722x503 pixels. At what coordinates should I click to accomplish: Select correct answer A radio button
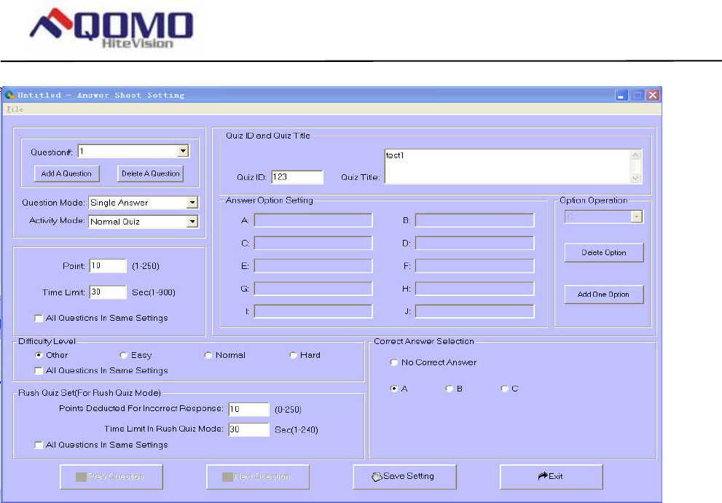click(x=393, y=389)
